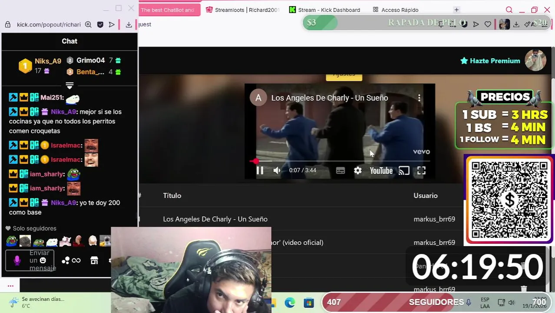Image resolution: width=555 pixels, height=313 pixels.
Task: Click the purple microphone icon in chat input
Action: coord(17,260)
